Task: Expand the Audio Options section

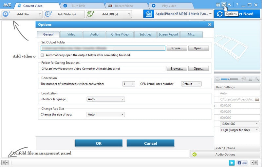Action: tap(225, 155)
